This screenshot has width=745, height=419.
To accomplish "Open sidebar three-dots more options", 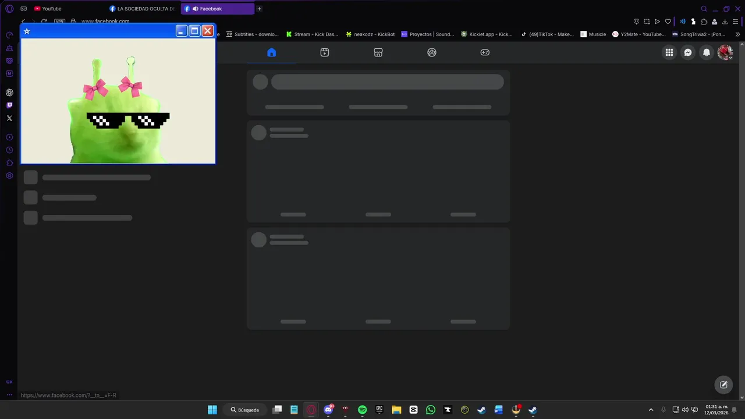I will (9, 395).
